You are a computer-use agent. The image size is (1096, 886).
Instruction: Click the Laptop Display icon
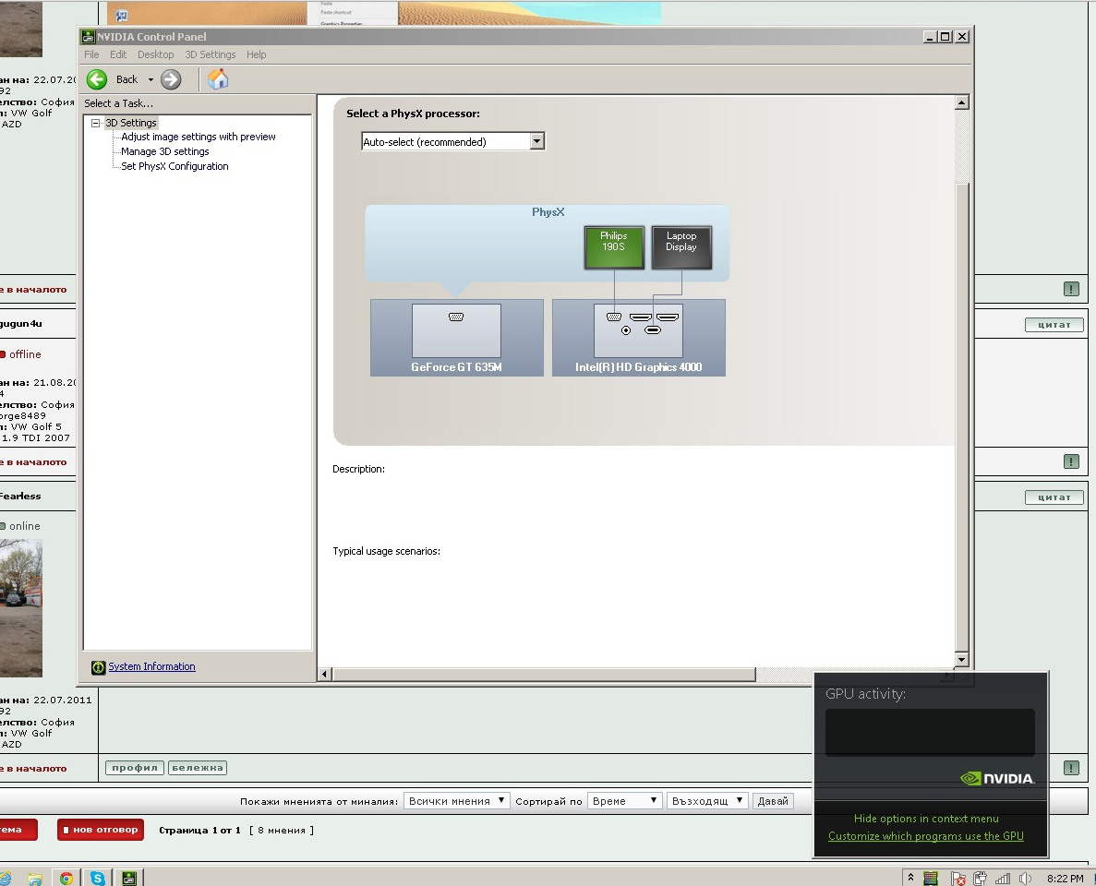681,247
